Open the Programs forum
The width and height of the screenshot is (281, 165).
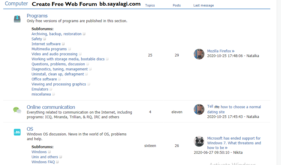point(37,16)
